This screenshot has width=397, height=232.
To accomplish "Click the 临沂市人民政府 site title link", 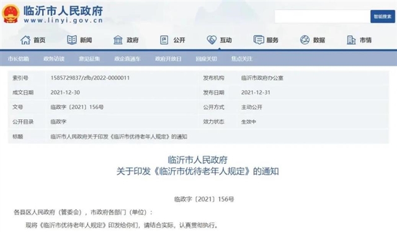I will point(63,11).
